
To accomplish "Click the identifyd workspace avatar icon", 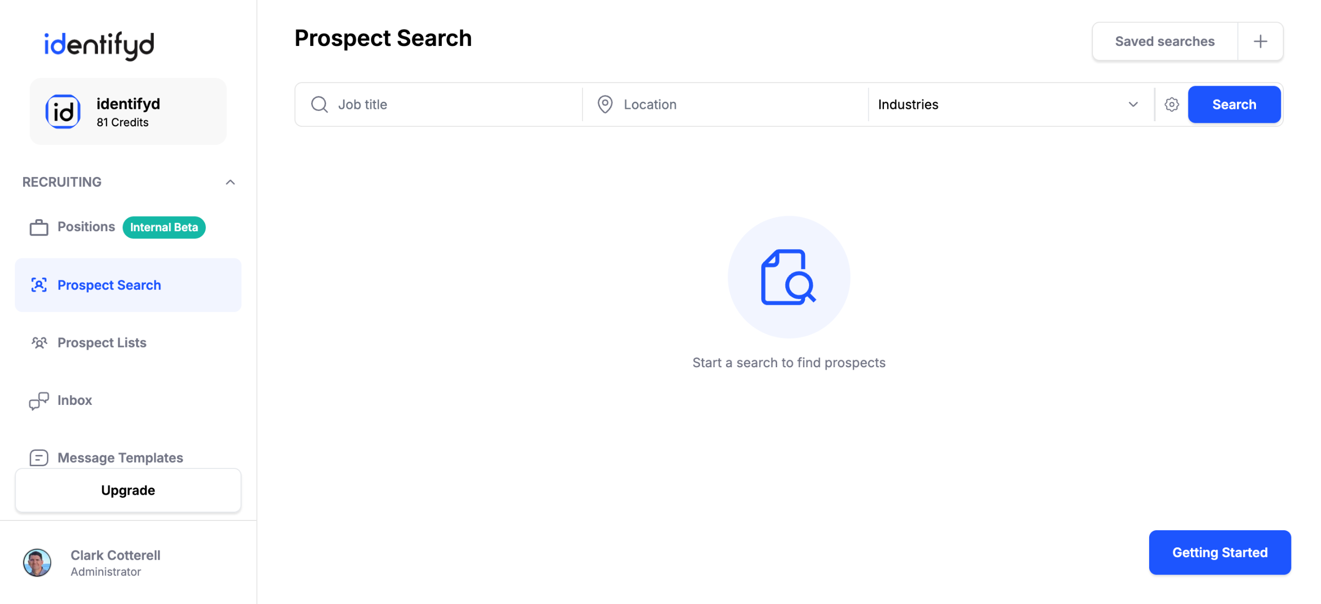I will (63, 111).
